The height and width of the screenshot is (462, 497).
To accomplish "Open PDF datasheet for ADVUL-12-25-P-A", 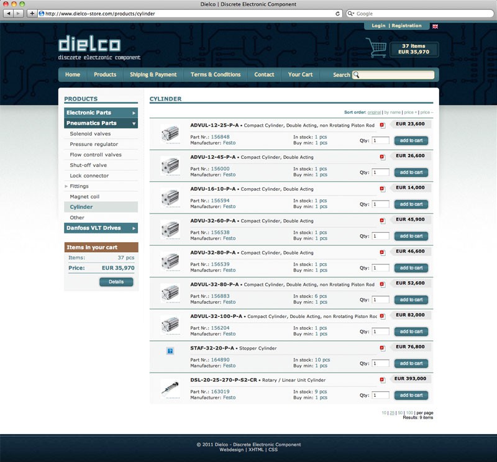I will 382,125.
